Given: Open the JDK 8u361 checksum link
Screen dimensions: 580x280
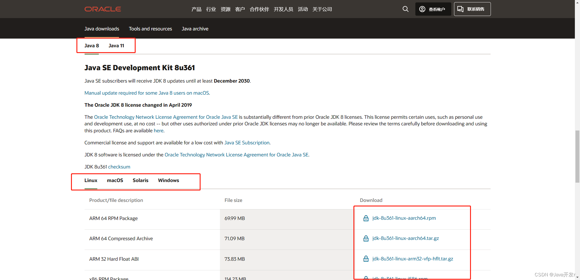Looking at the screenshot, I should (x=119, y=167).
